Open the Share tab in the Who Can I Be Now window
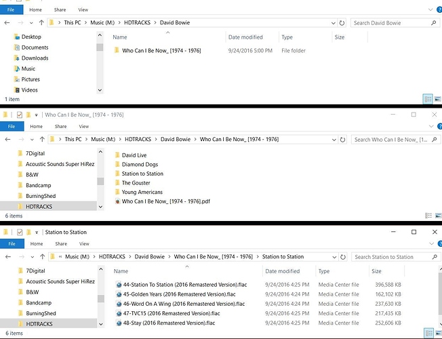Image resolution: width=442 pixels, height=339 pixels. click(60, 126)
